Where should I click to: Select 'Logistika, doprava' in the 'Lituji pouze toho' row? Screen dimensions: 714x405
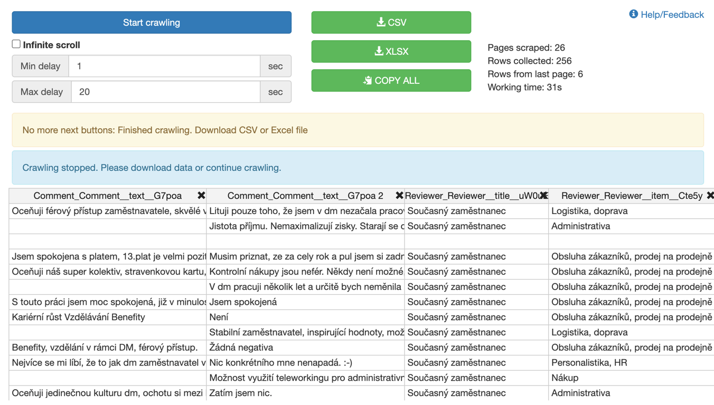631,211
